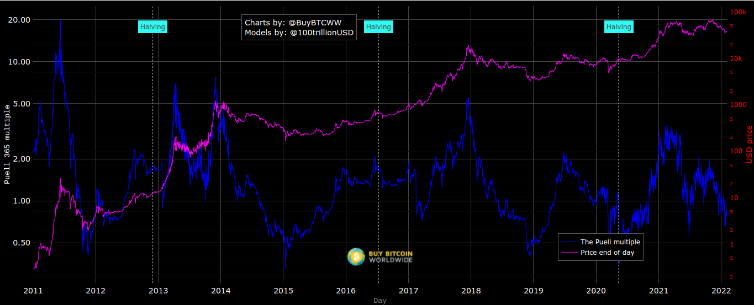Click the Bitcoin coin logo icon
The image size is (754, 305).
click(x=356, y=256)
